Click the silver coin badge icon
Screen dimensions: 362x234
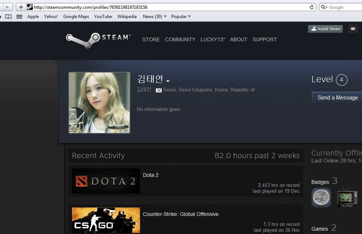pos(321,198)
